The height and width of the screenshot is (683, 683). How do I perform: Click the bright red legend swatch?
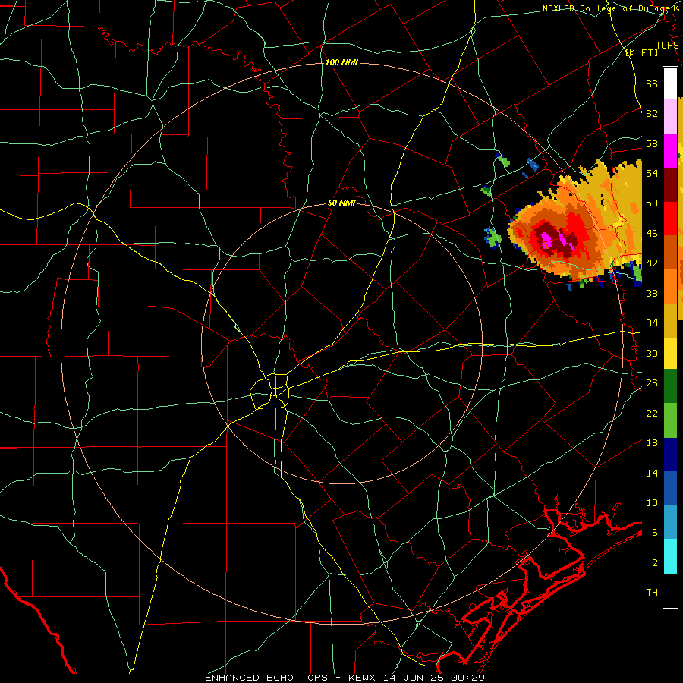pyautogui.click(x=670, y=219)
